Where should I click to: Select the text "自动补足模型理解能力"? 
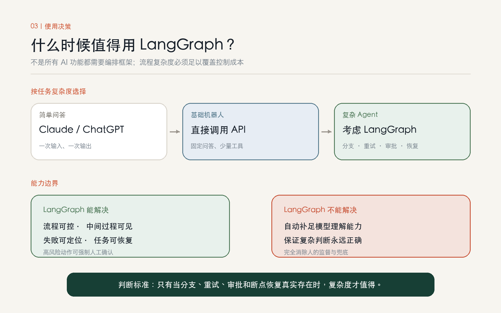(323, 226)
